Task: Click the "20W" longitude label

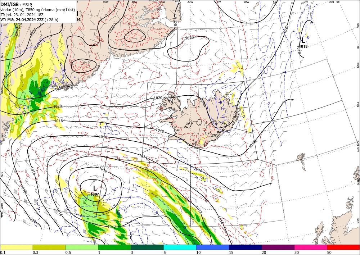Action: click(190, 2)
